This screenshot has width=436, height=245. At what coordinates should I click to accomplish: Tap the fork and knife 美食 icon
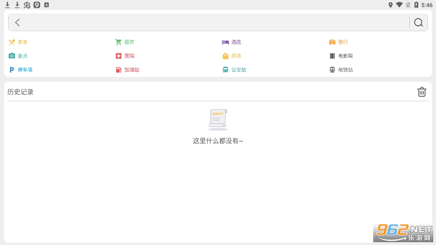(x=12, y=42)
